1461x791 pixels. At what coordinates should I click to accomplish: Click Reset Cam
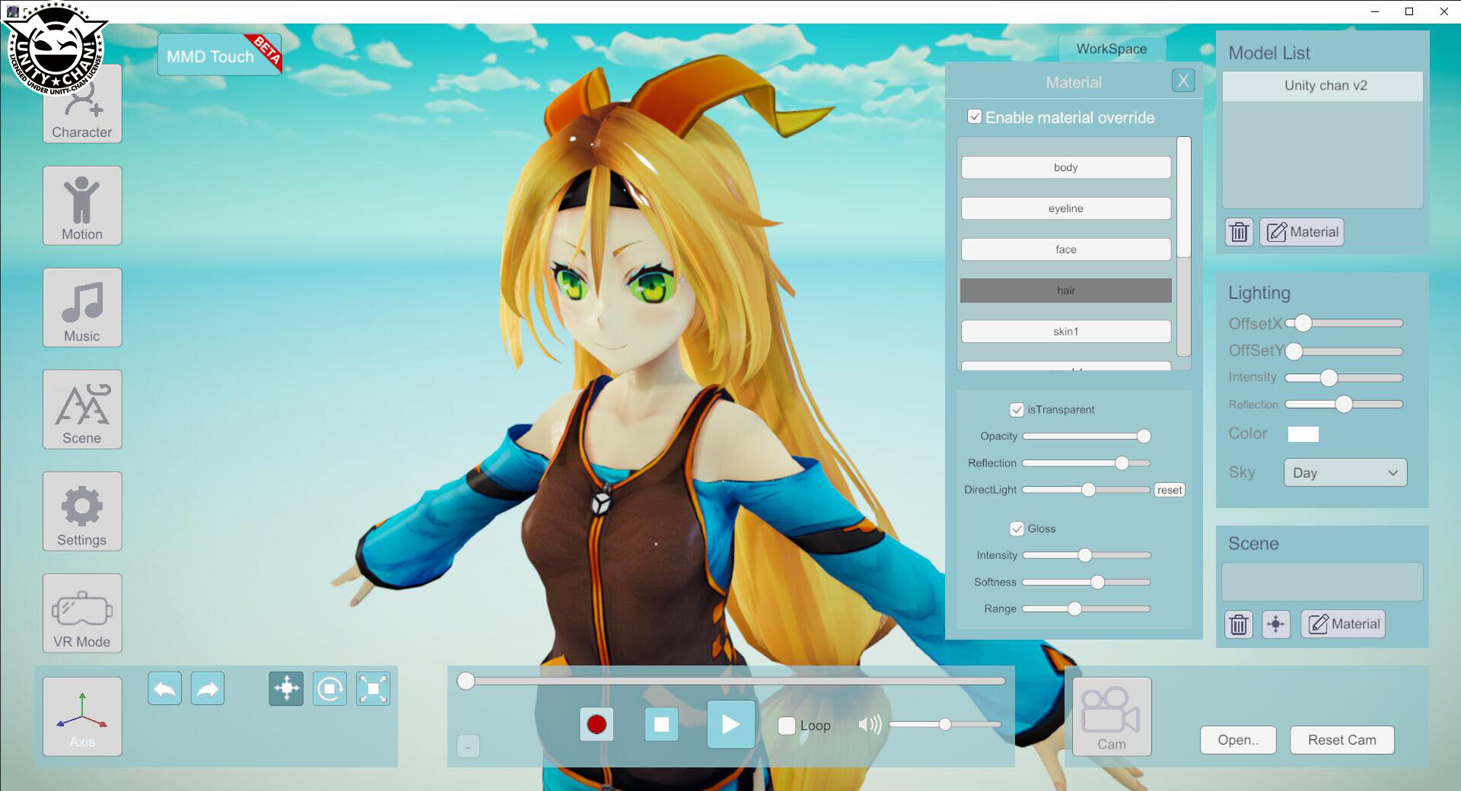(1342, 739)
